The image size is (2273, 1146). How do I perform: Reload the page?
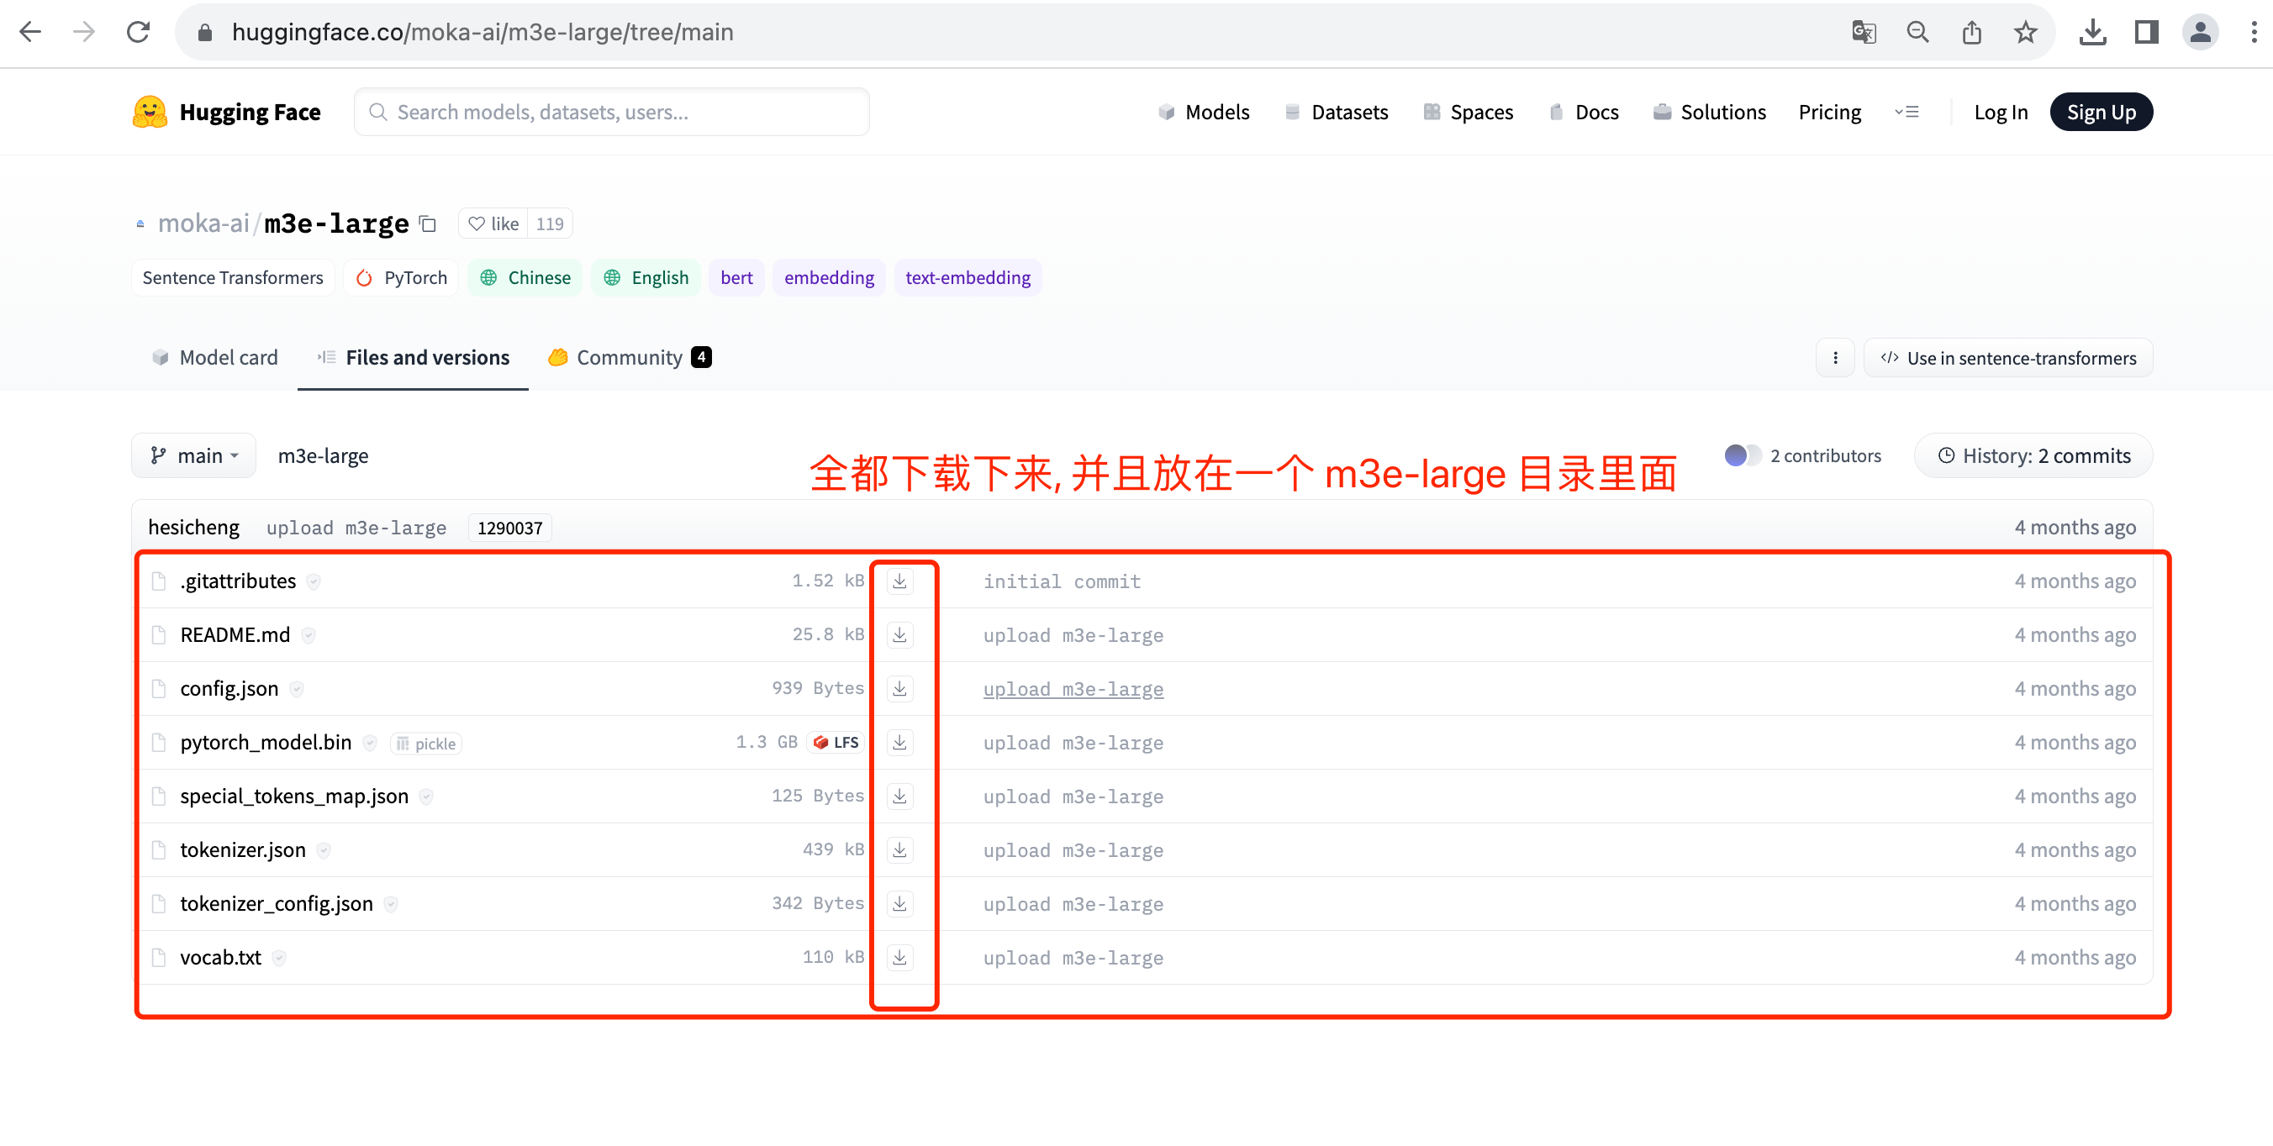pos(139,33)
